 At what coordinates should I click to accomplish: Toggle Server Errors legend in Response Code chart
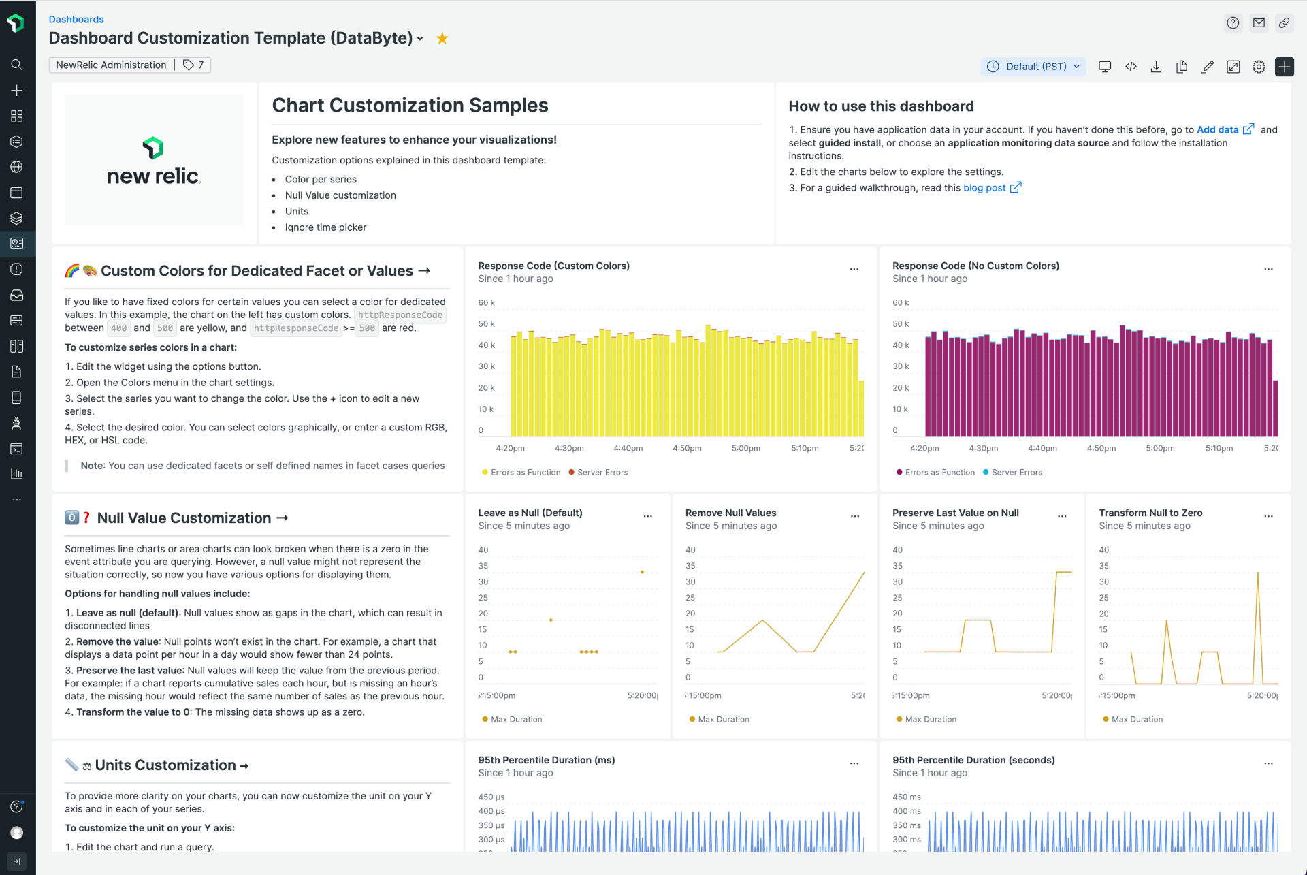tap(598, 472)
